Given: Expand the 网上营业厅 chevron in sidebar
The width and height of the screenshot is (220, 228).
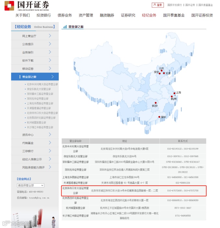Looking at the screenshot, I should tap(50, 36).
